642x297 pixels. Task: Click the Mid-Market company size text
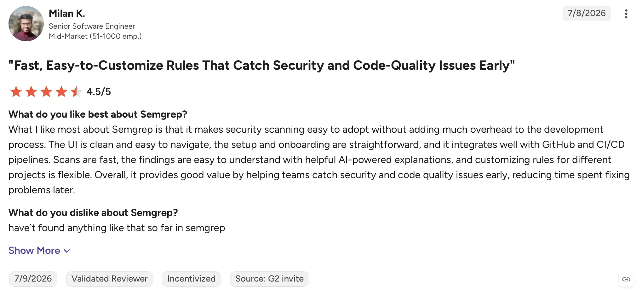pyautogui.click(x=95, y=36)
